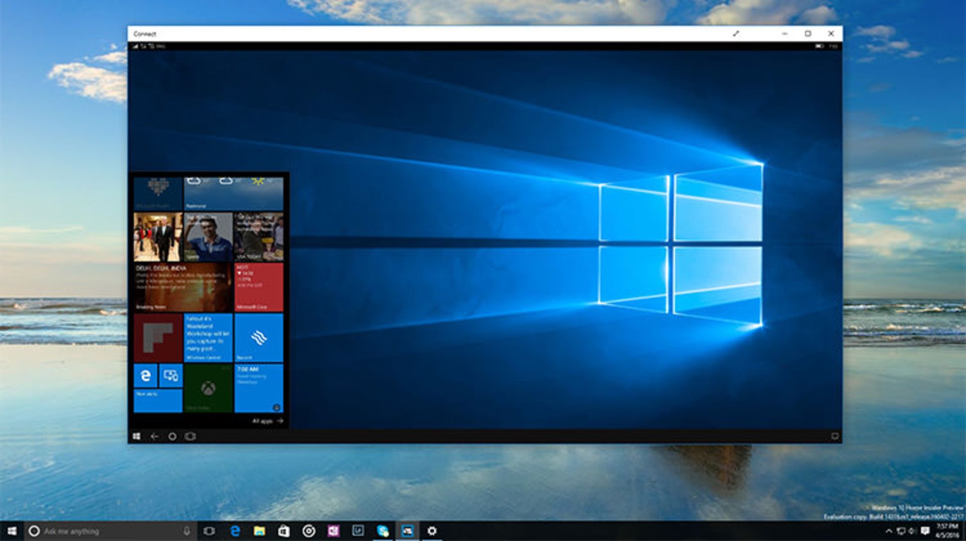Open Task View from the desktop taskbar
The height and width of the screenshot is (541, 966).
(209, 531)
